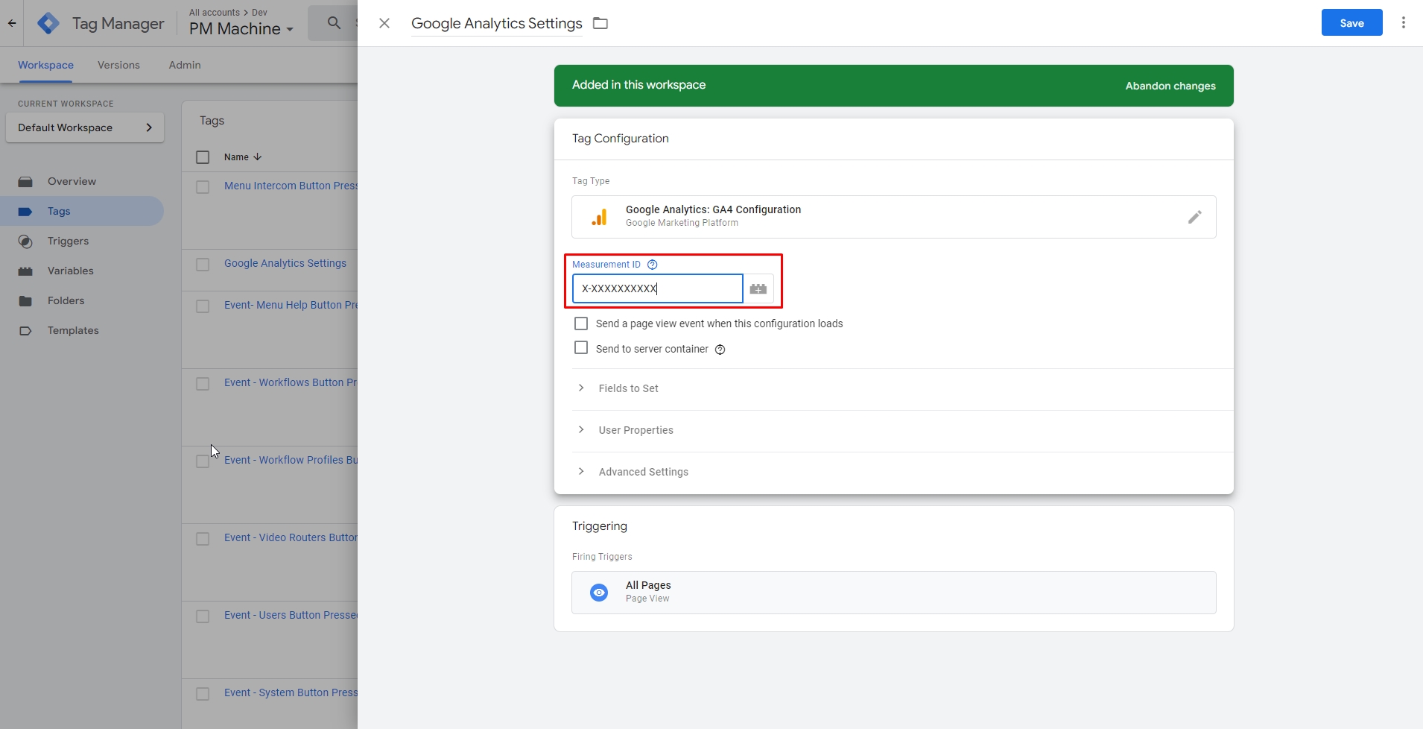Image resolution: width=1423 pixels, height=729 pixels.
Task: Click the All accounts breadcrumb link
Action: click(215, 13)
